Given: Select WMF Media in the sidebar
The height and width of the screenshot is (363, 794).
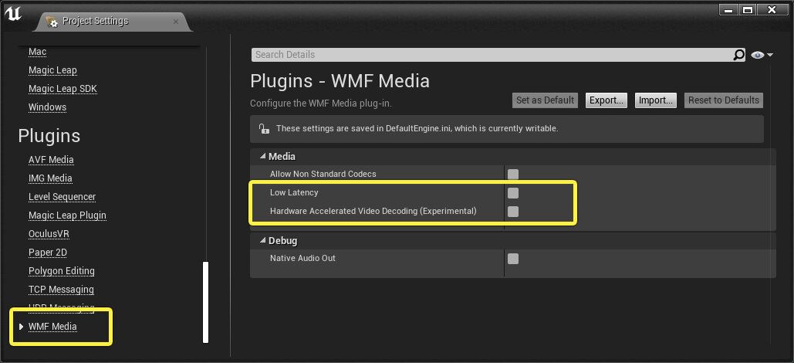Looking at the screenshot, I should (x=52, y=327).
